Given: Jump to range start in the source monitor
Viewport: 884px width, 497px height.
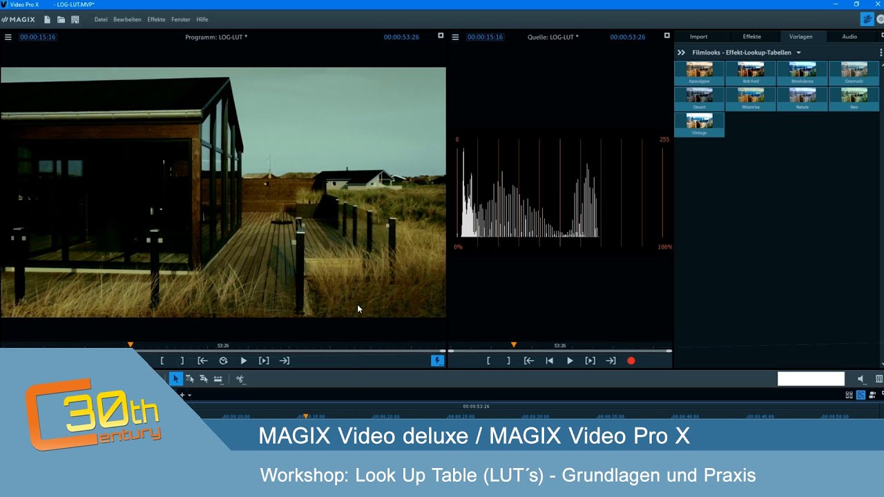Looking at the screenshot, I should pyautogui.click(x=528, y=360).
